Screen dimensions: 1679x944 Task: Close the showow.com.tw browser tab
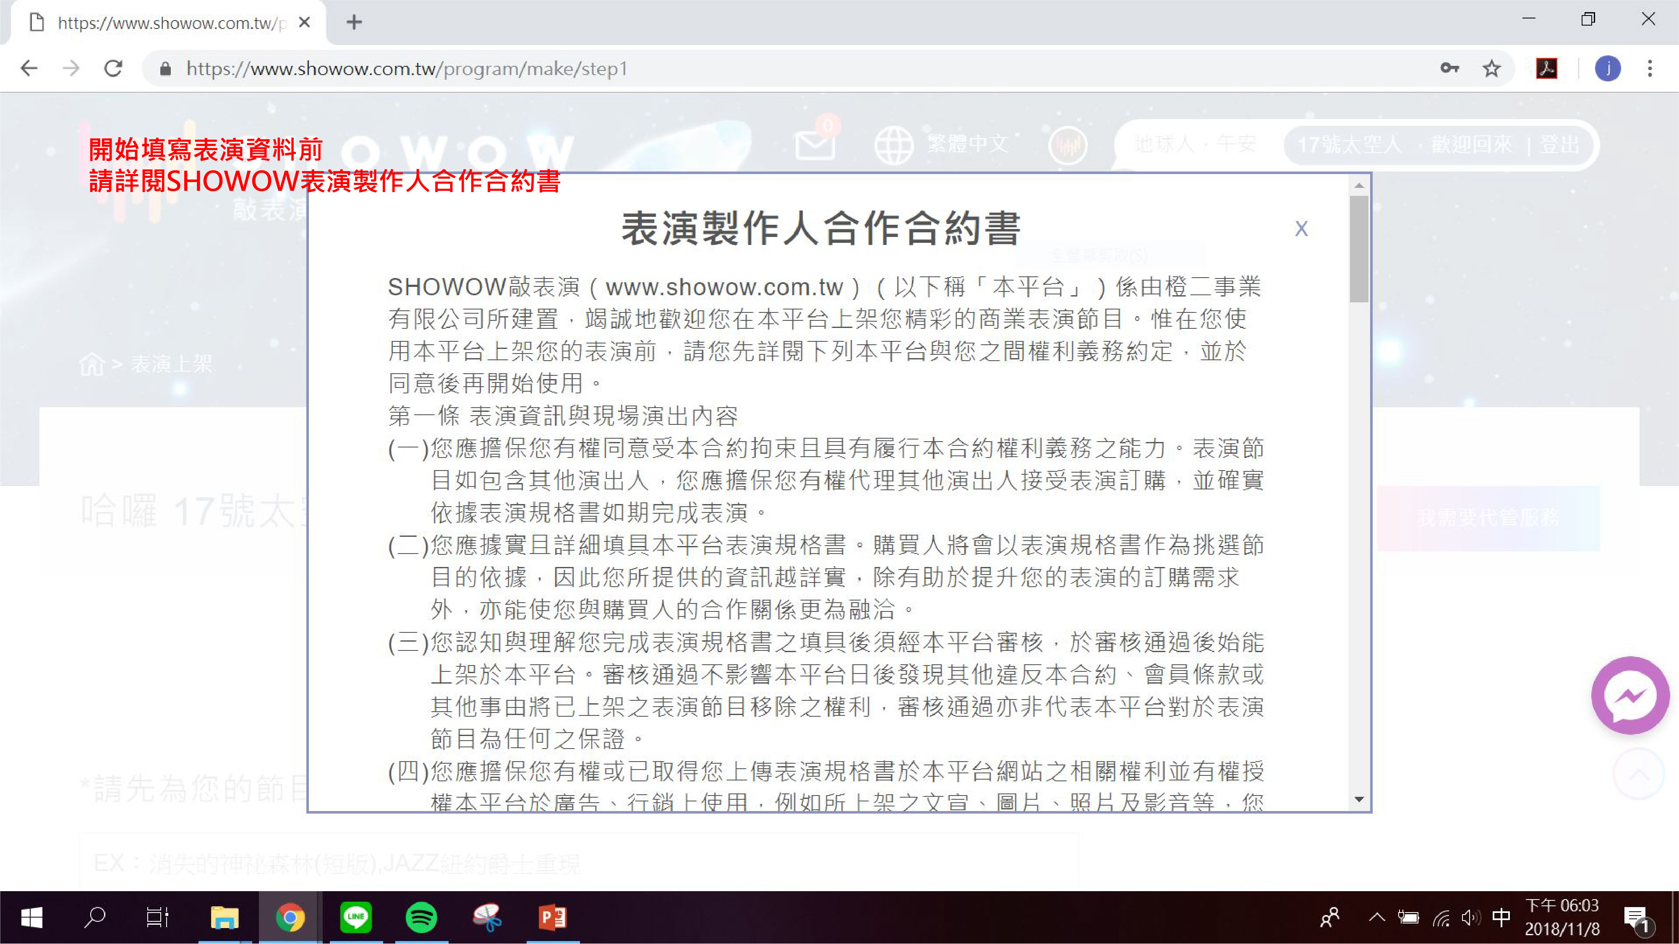point(304,22)
